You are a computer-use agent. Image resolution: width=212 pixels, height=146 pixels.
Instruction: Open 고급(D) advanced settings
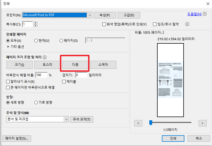tap(129, 15)
